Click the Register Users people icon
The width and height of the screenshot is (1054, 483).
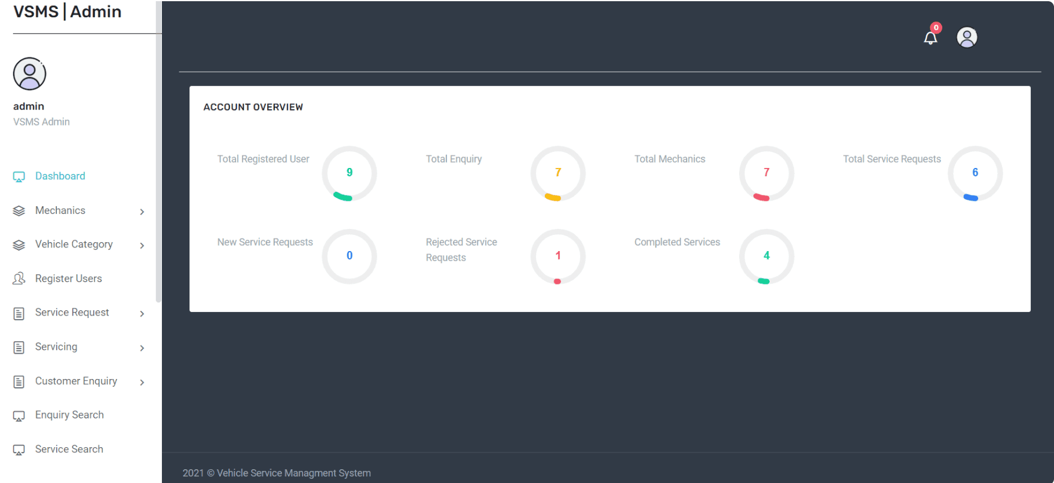point(19,279)
